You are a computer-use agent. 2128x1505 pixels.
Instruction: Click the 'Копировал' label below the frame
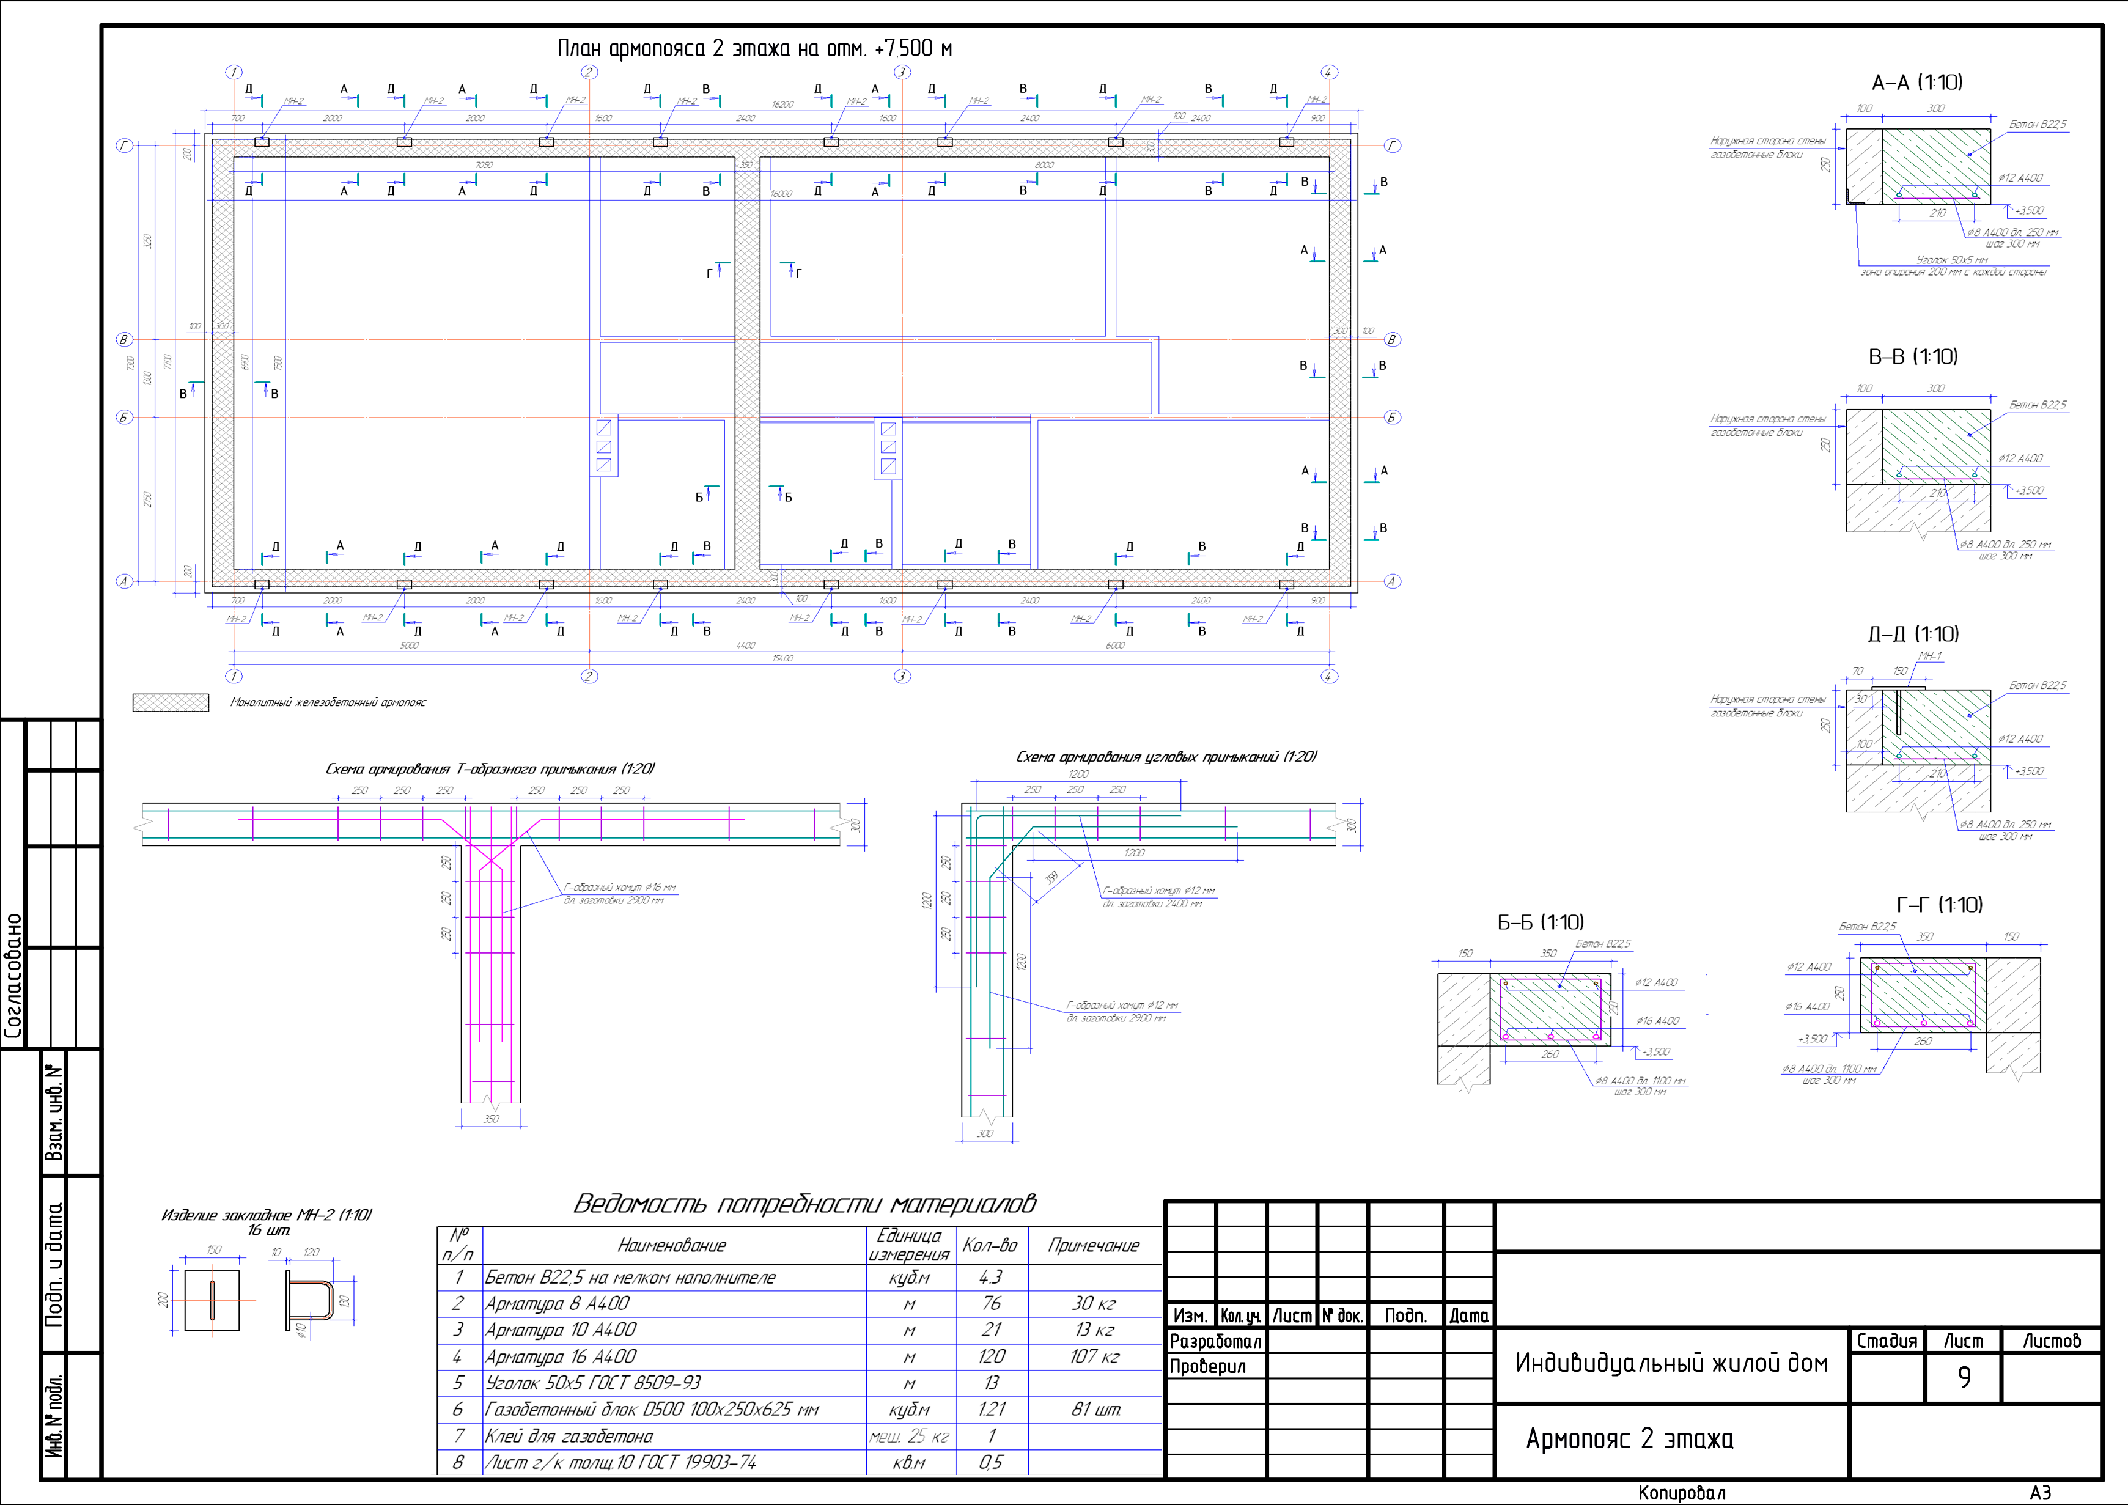point(1681,1493)
